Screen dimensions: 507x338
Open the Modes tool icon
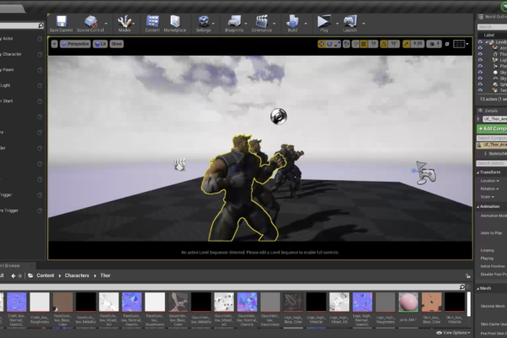coord(124,21)
